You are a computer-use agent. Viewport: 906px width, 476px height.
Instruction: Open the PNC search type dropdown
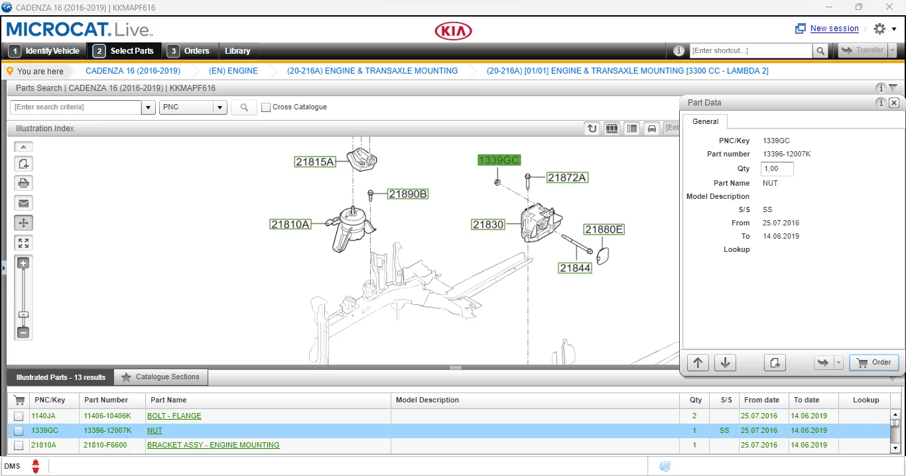pos(219,107)
